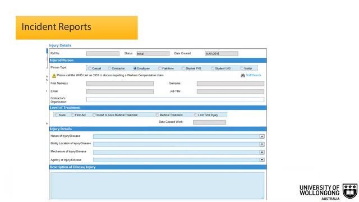
Task: Open the Agency of Injury/Disease dropdown
Action: [x=262, y=159]
